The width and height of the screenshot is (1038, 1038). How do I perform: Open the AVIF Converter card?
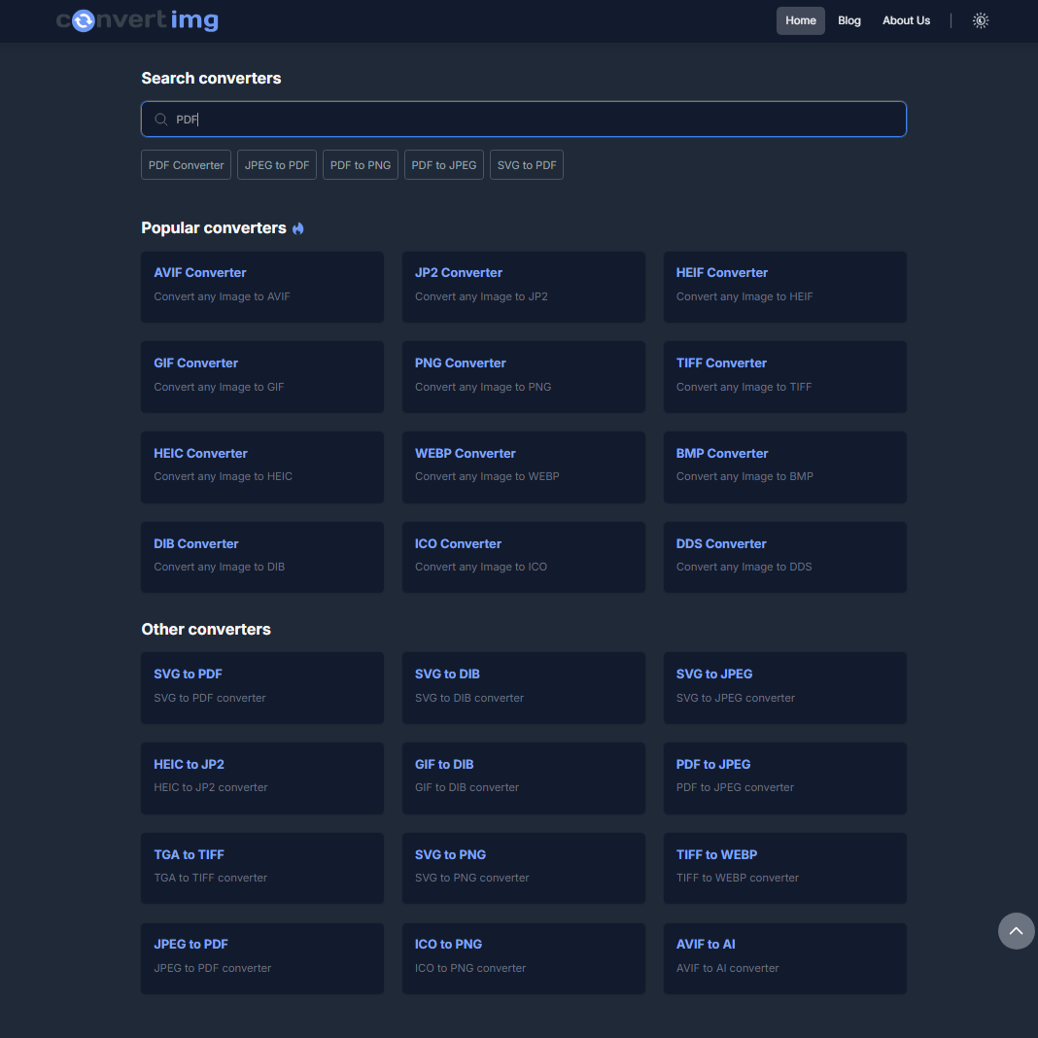tap(261, 287)
